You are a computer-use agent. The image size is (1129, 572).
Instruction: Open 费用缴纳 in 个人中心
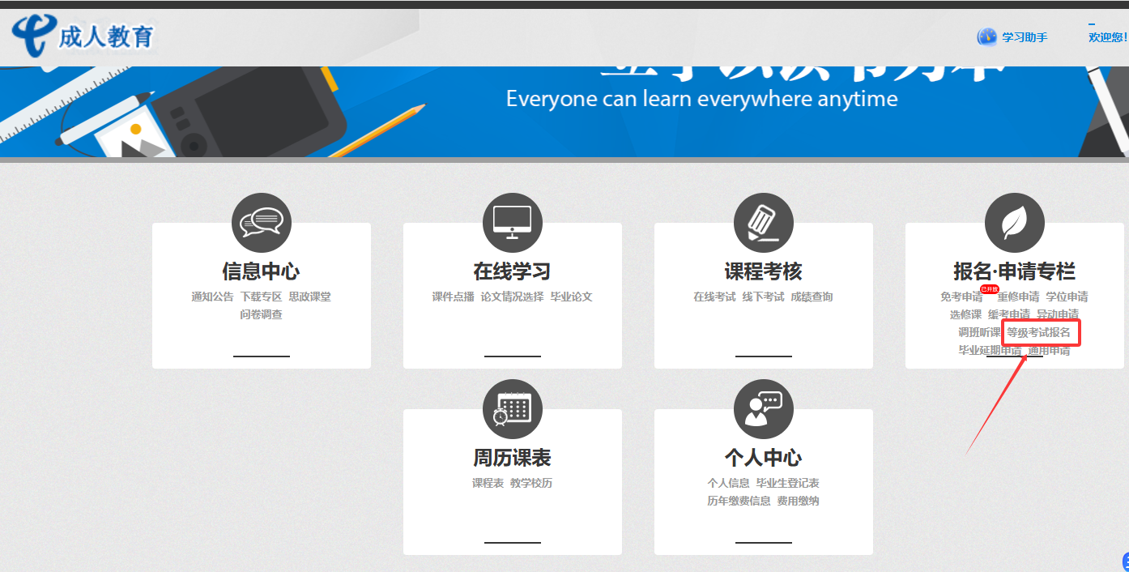[x=798, y=501]
